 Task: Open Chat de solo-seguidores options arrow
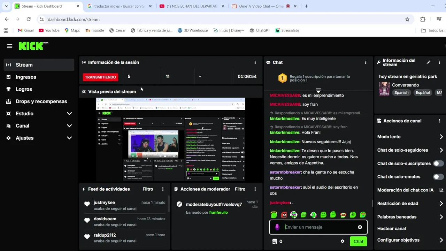click(441, 150)
